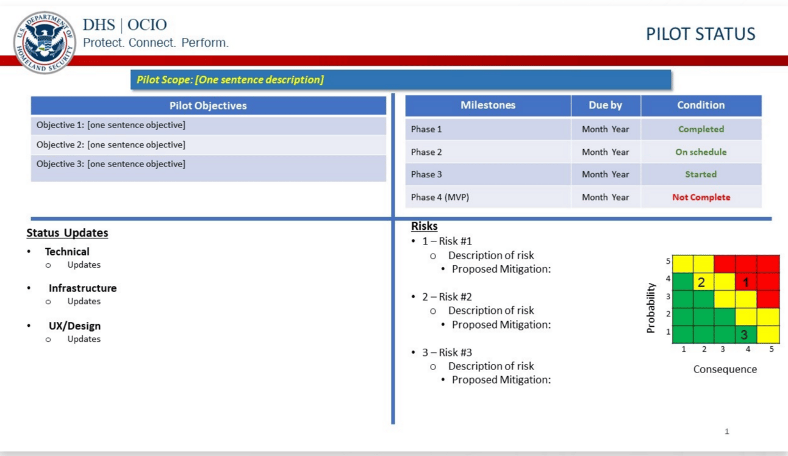Select the "Milestones" column header
The image size is (788, 456).
click(488, 105)
